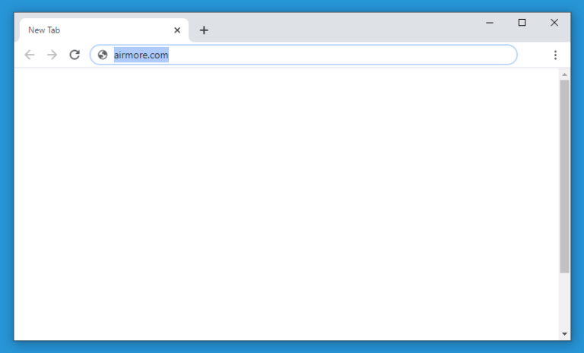The height and width of the screenshot is (353, 584).
Task: Click the scrollbar up arrow
Action: pyautogui.click(x=565, y=74)
